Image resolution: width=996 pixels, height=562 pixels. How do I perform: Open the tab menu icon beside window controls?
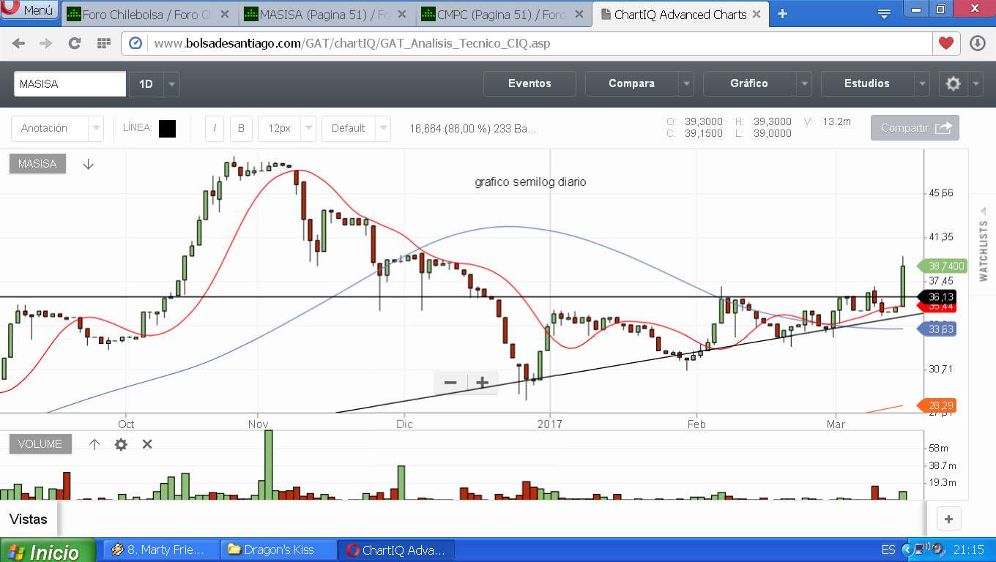point(884,13)
